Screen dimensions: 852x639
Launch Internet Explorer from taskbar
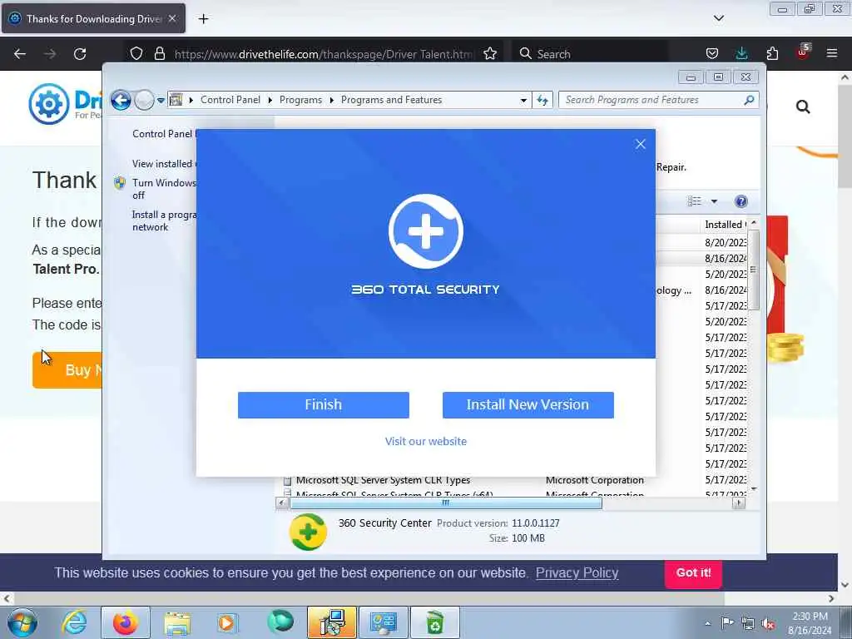(74, 622)
